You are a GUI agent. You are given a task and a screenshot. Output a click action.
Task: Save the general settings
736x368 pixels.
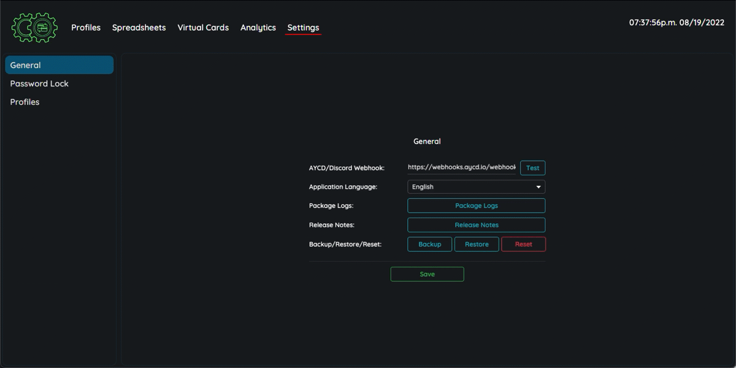[427, 274]
